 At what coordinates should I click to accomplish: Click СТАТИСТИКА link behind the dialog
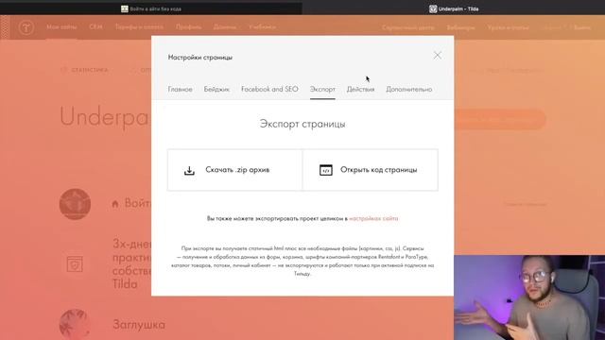click(90, 70)
